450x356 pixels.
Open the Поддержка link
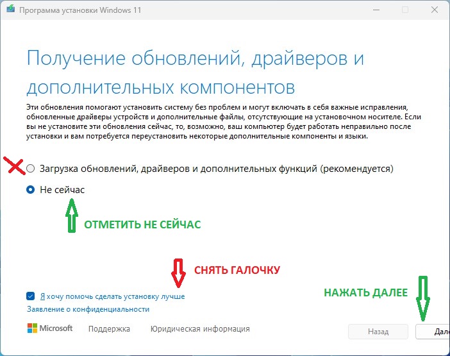pos(109,328)
